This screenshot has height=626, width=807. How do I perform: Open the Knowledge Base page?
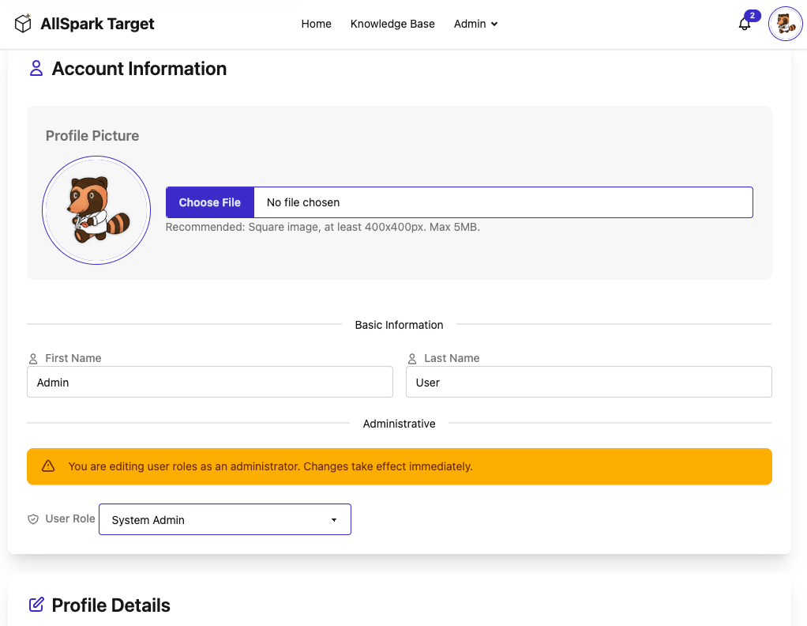click(392, 24)
